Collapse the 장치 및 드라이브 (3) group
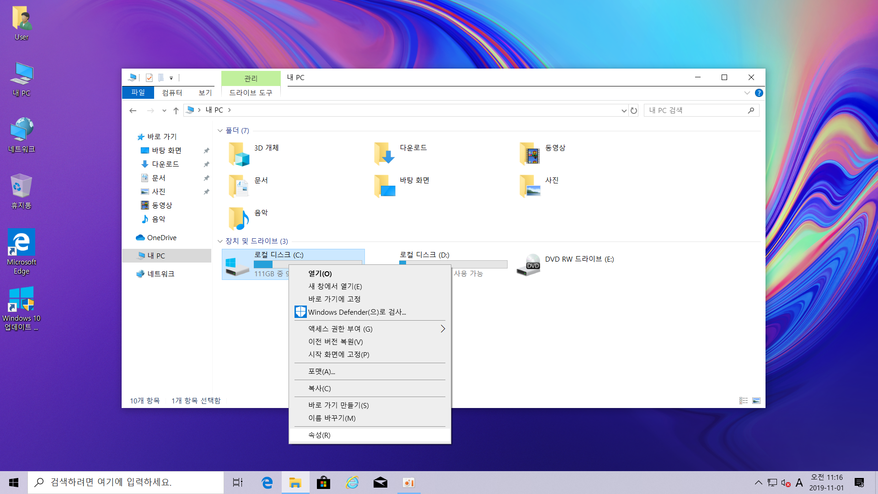The height and width of the screenshot is (494, 878). point(220,241)
